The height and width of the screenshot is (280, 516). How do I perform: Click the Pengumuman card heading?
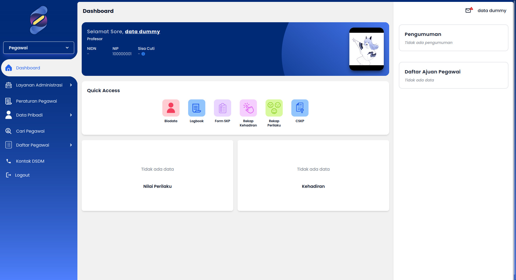pyautogui.click(x=423, y=34)
